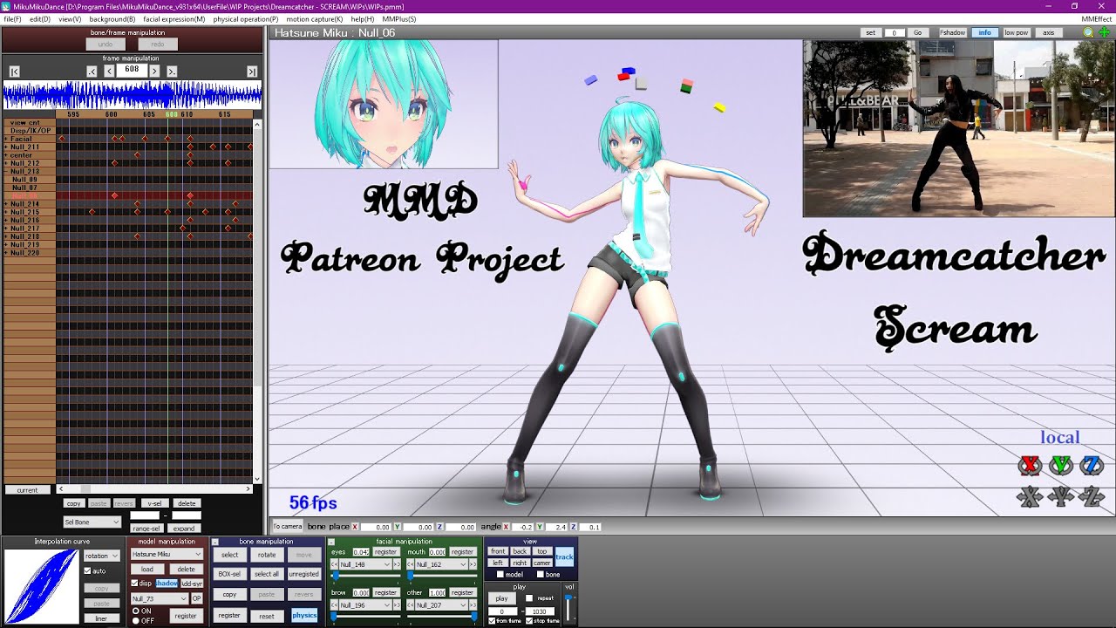Open the Sel Bone dropdown
Screen dimensions: 1116x628
point(92,522)
